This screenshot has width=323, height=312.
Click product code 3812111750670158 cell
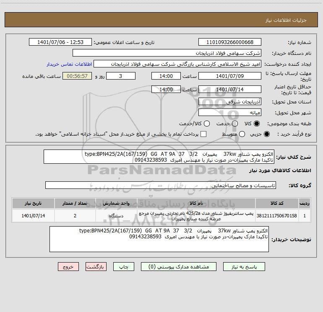277,216
